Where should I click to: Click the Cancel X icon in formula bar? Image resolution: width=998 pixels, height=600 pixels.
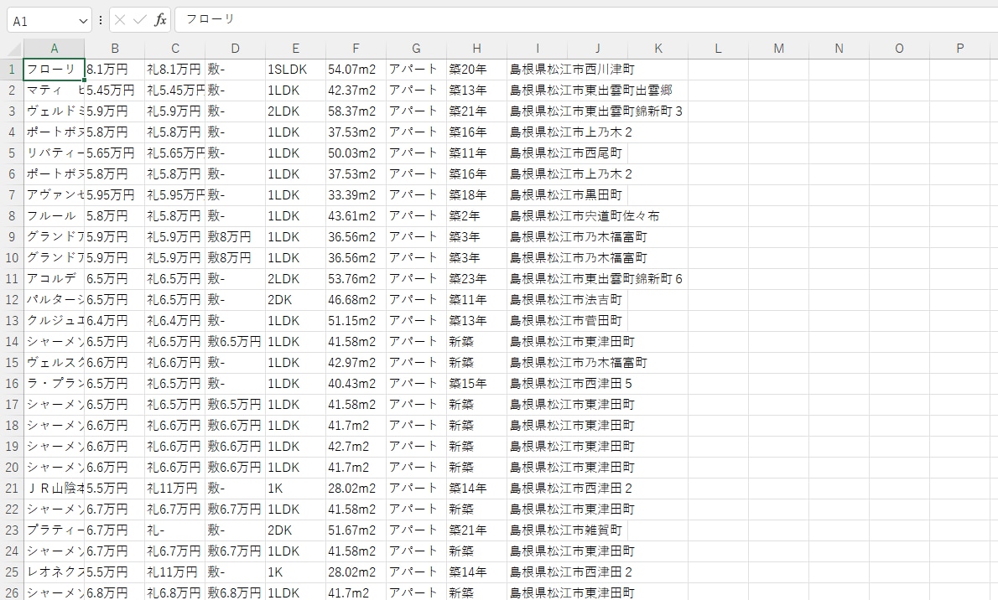(120, 20)
